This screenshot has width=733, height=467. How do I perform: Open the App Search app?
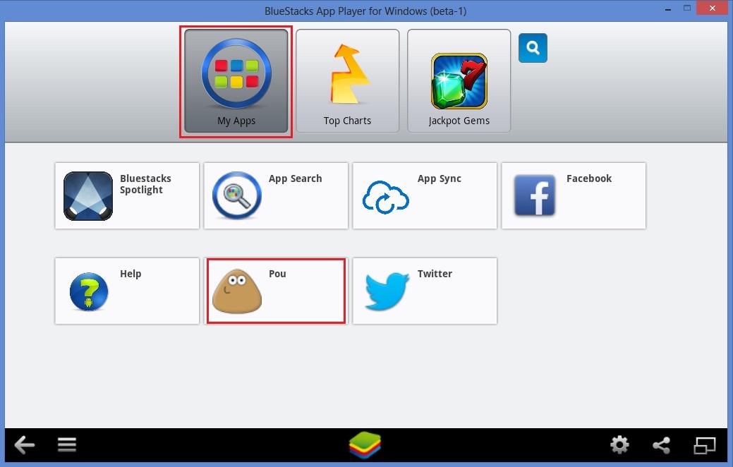pyautogui.click(x=276, y=196)
